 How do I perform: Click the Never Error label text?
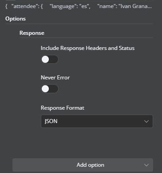pos(55,78)
